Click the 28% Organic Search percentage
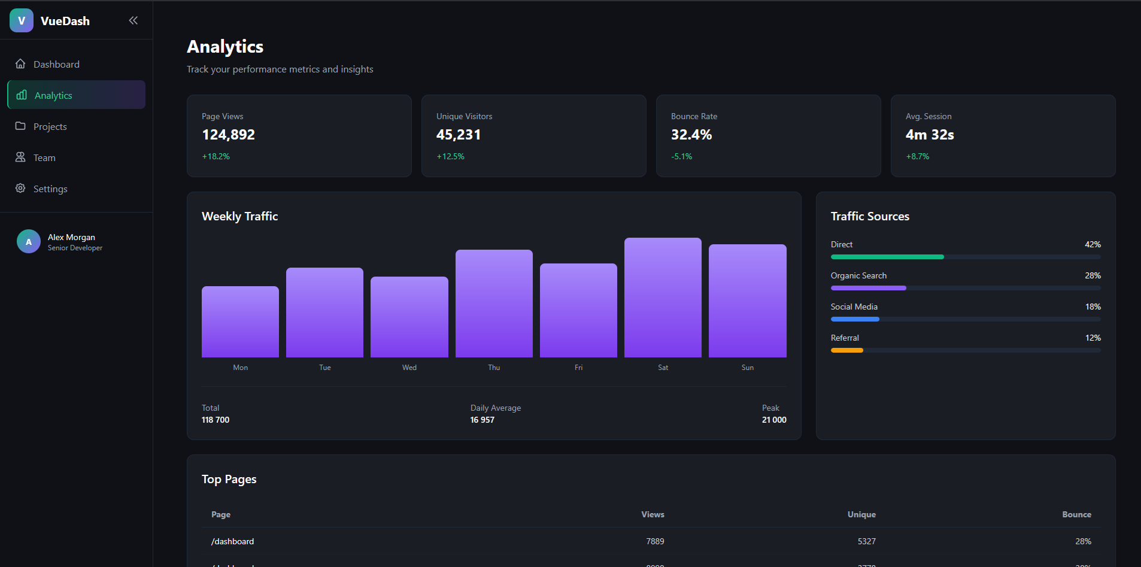 click(1093, 275)
